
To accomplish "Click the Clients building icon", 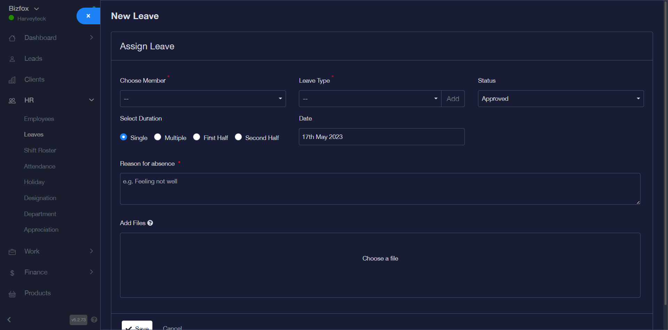I will (x=12, y=80).
